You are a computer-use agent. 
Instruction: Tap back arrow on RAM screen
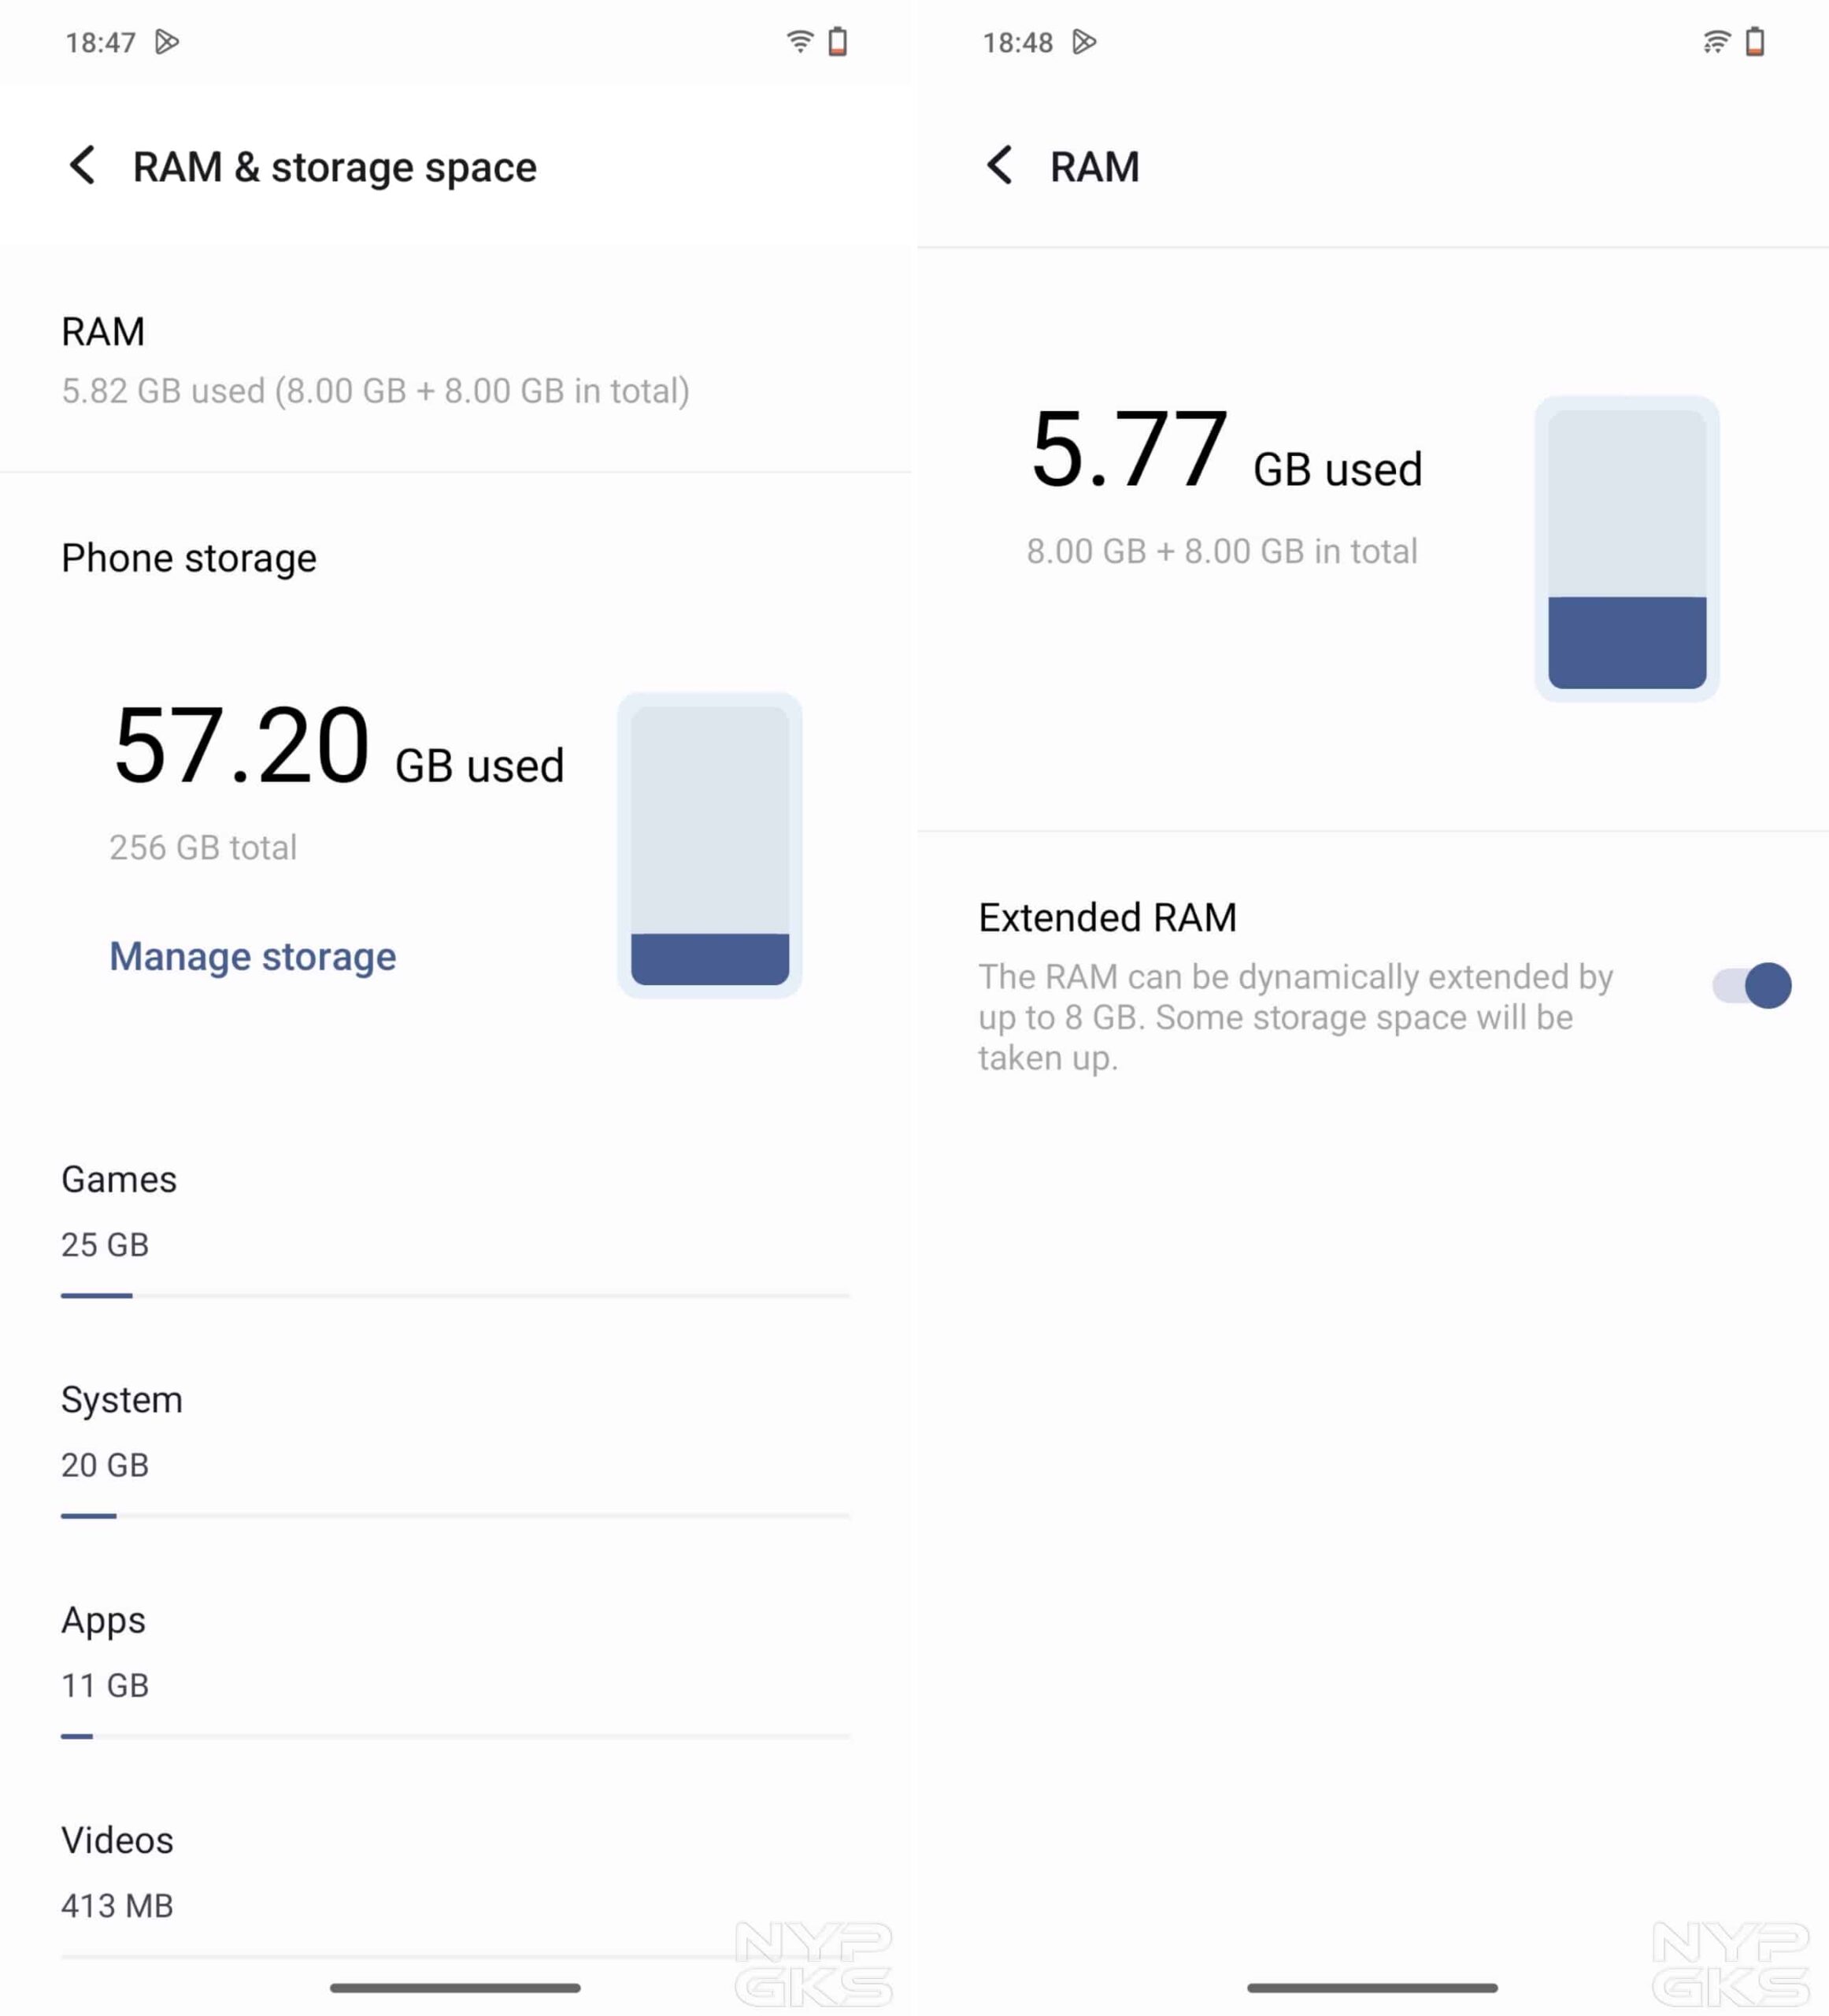999,165
